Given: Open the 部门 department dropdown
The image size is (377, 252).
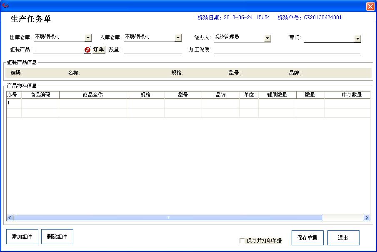Looking at the screenshot, I should [x=357, y=37].
